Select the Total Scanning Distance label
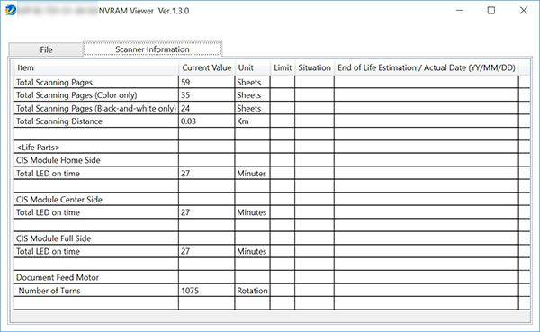Image resolution: width=540 pixels, height=332 pixels. (59, 121)
